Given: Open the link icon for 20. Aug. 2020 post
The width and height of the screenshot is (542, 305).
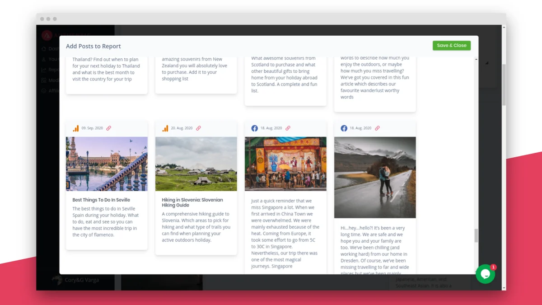Looking at the screenshot, I should (x=198, y=128).
